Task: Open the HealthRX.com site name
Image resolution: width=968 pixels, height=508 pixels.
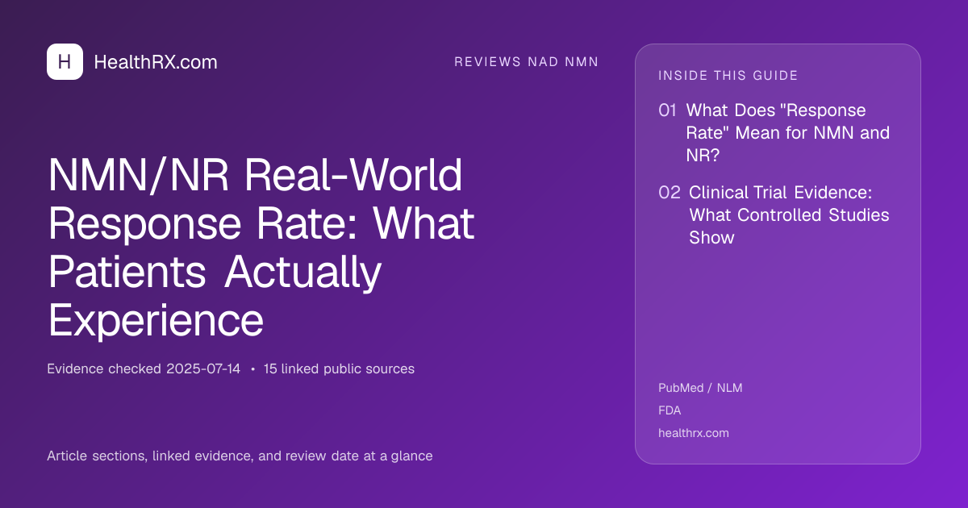Action: click(156, 62)
